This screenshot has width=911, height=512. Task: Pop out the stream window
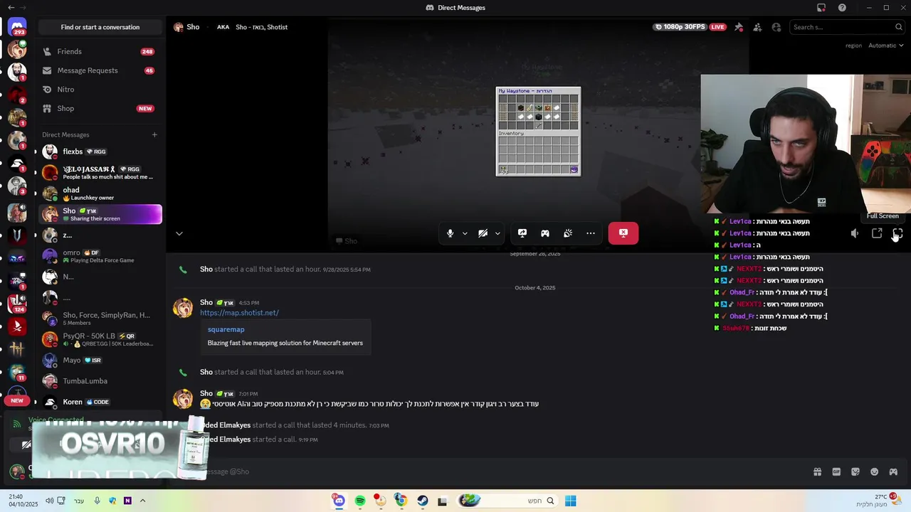tap(877, 233)
